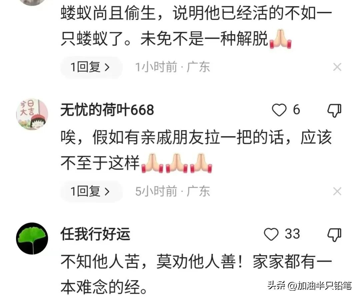Select comment text 不知他人苦，莫劝他人善
This screenshot has width=360, height=298.
tap(148, 261)
